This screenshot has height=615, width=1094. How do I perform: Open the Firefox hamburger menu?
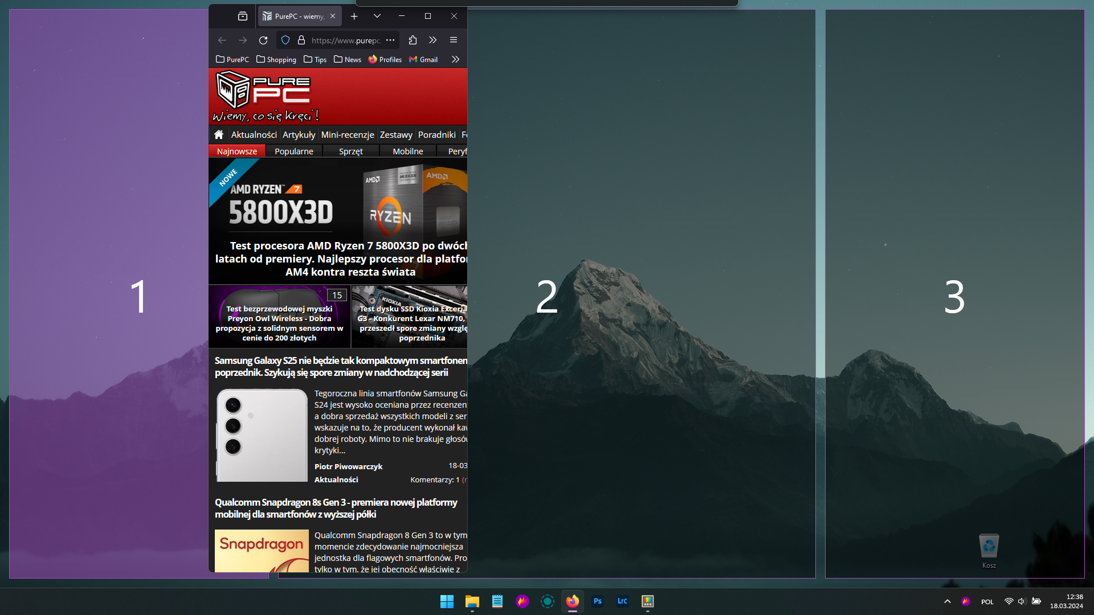(x=454, y=40)
